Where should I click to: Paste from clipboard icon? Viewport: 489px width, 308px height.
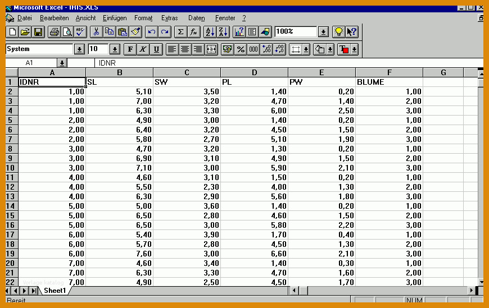pos(123,32)
